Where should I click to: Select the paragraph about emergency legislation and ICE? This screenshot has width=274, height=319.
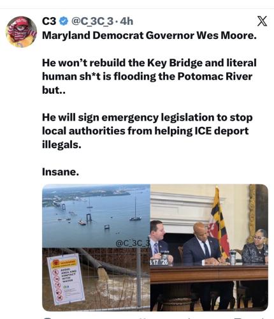[147, 131]
